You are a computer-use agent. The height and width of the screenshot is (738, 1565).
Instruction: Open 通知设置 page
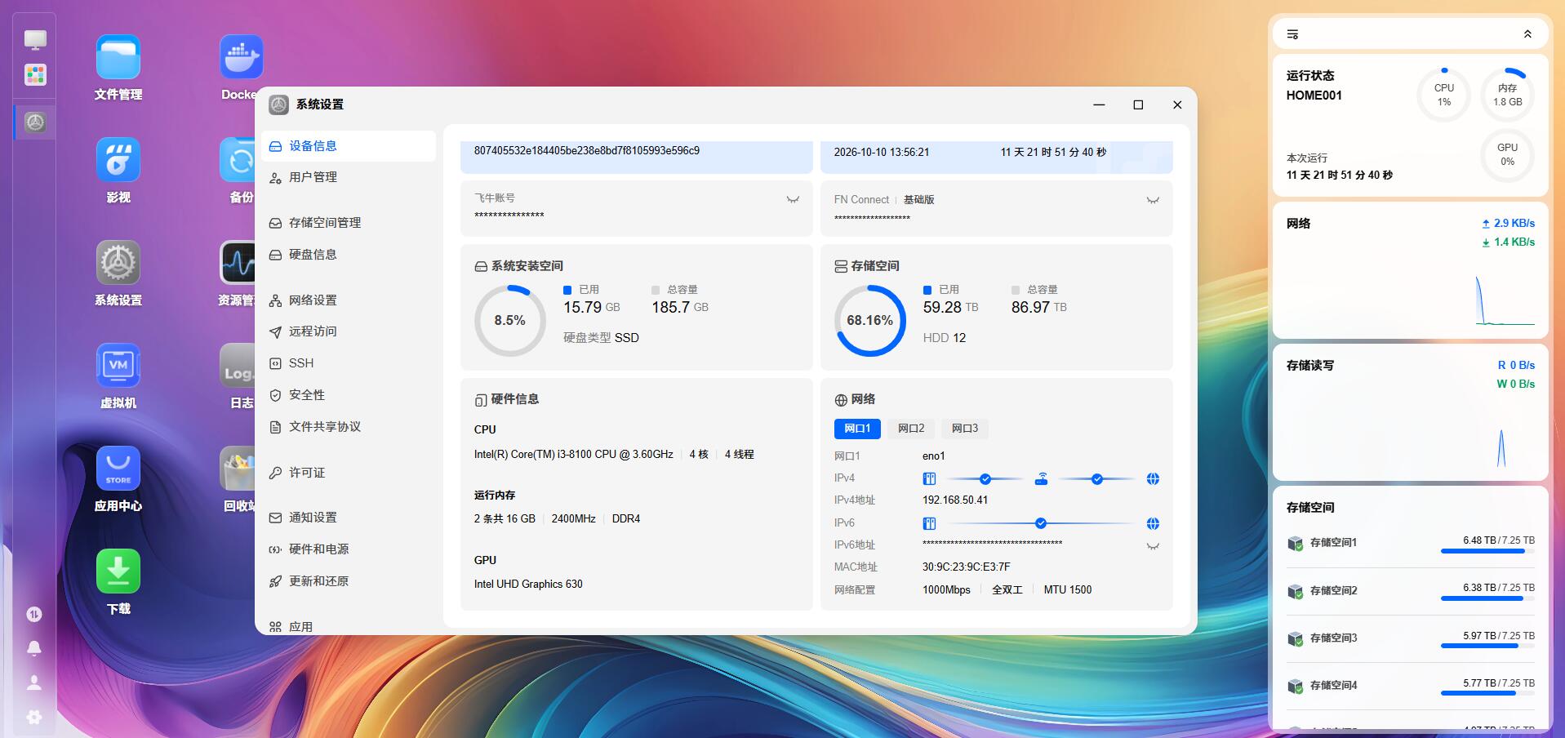point(349,518)
